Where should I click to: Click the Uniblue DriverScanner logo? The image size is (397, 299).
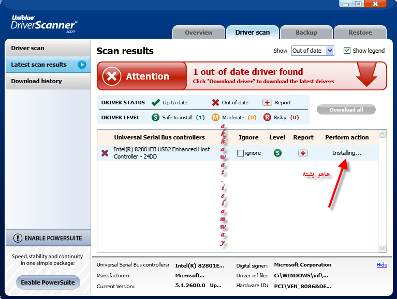click(x=45, y=24)
